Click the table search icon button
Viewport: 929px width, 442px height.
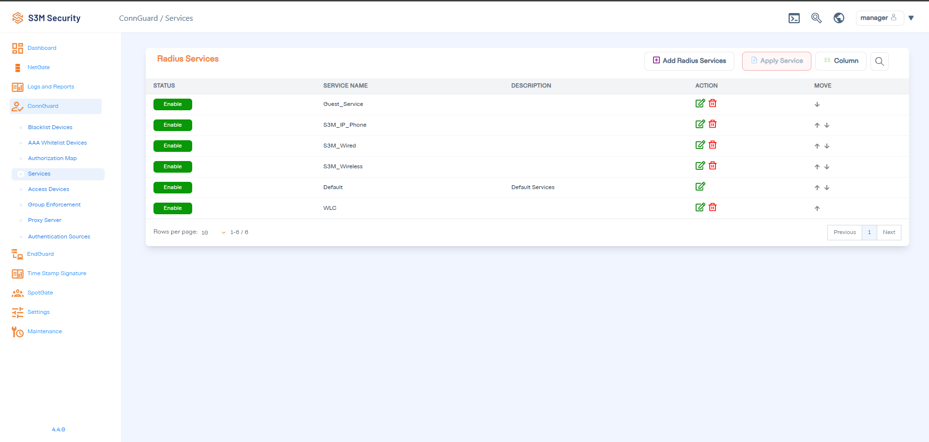click(x=880, y=61)
